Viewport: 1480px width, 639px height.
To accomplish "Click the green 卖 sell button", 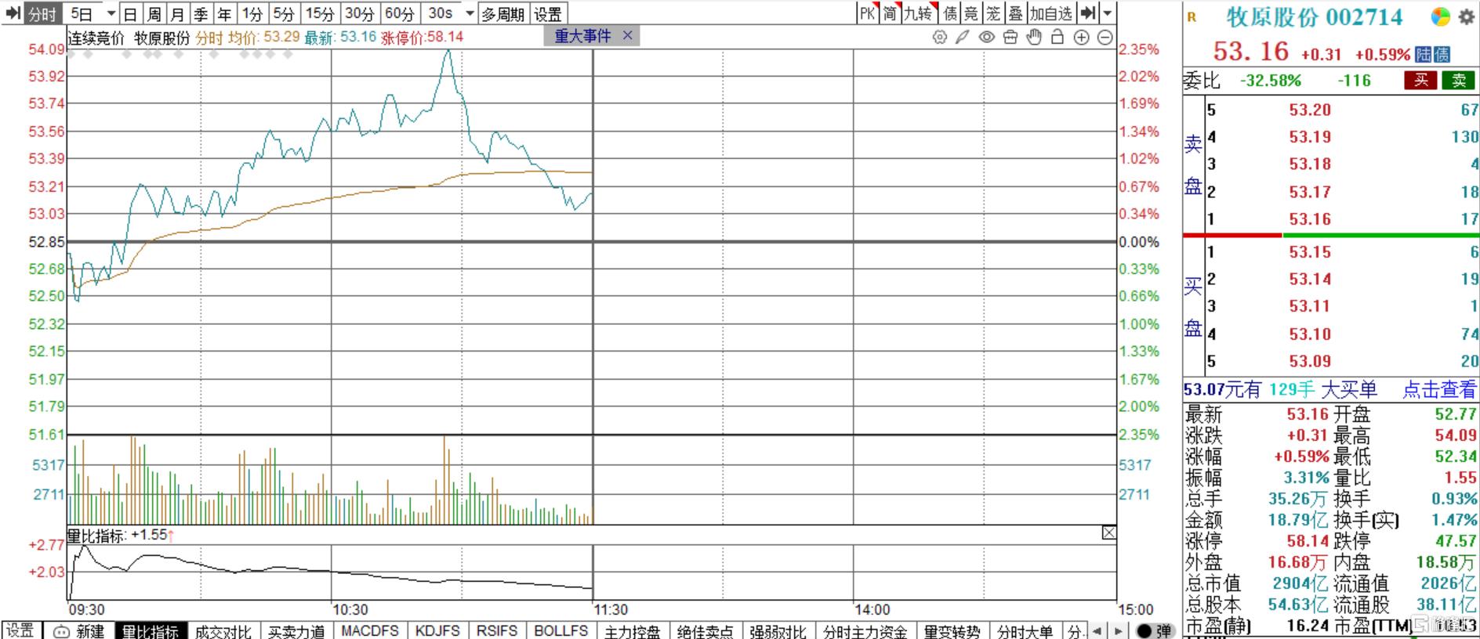I will pyautogui.click(x=1458, y=80).
